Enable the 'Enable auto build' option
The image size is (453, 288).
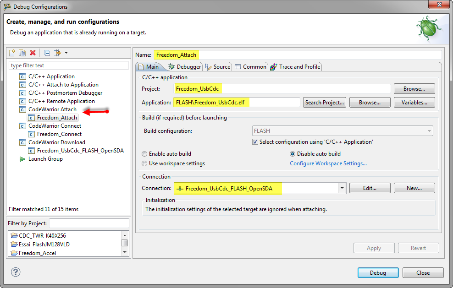144,153
